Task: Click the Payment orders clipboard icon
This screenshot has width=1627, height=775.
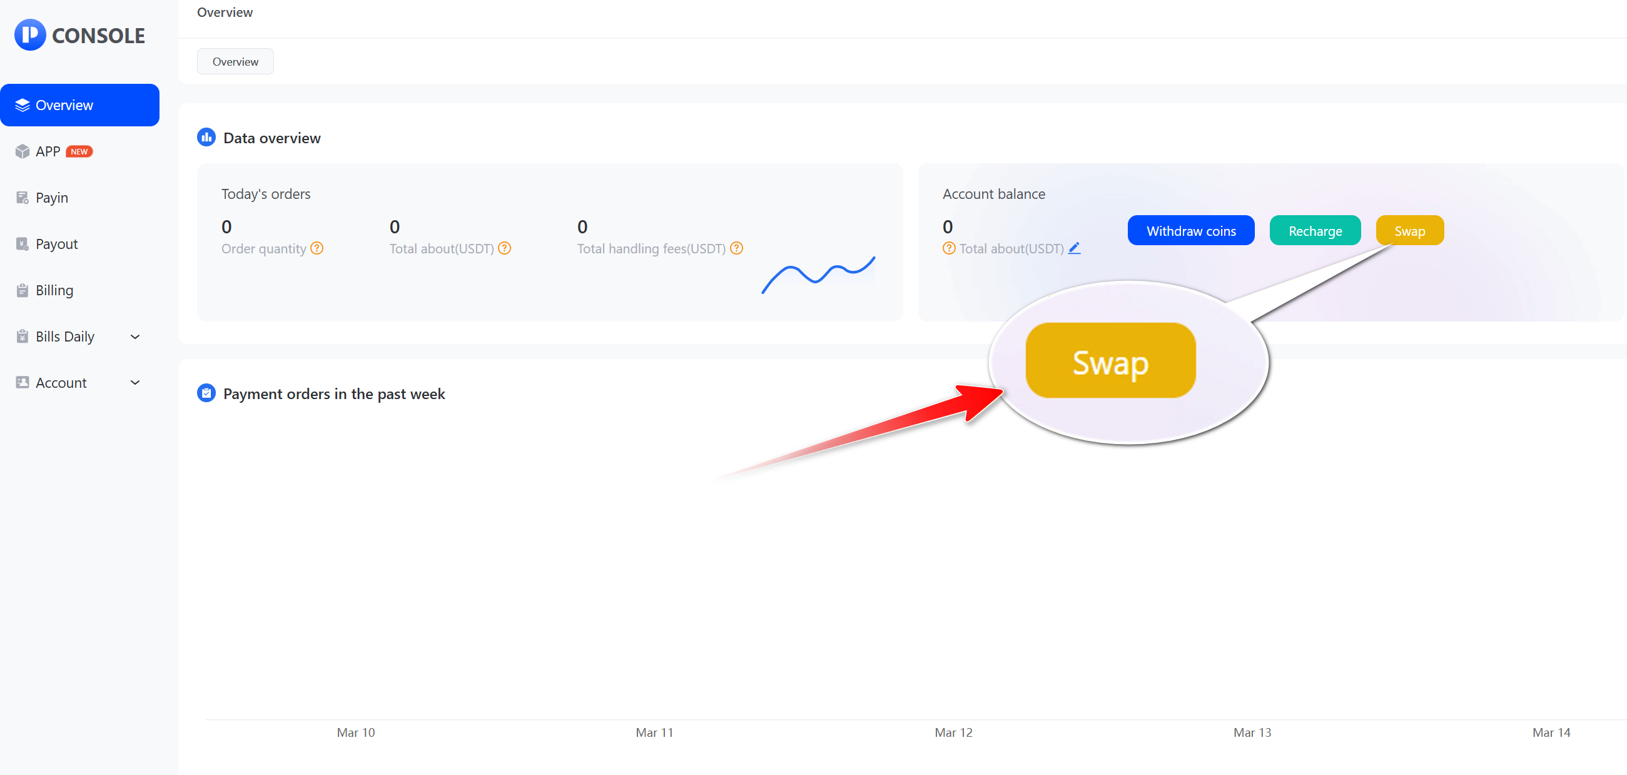Action: 206,393
